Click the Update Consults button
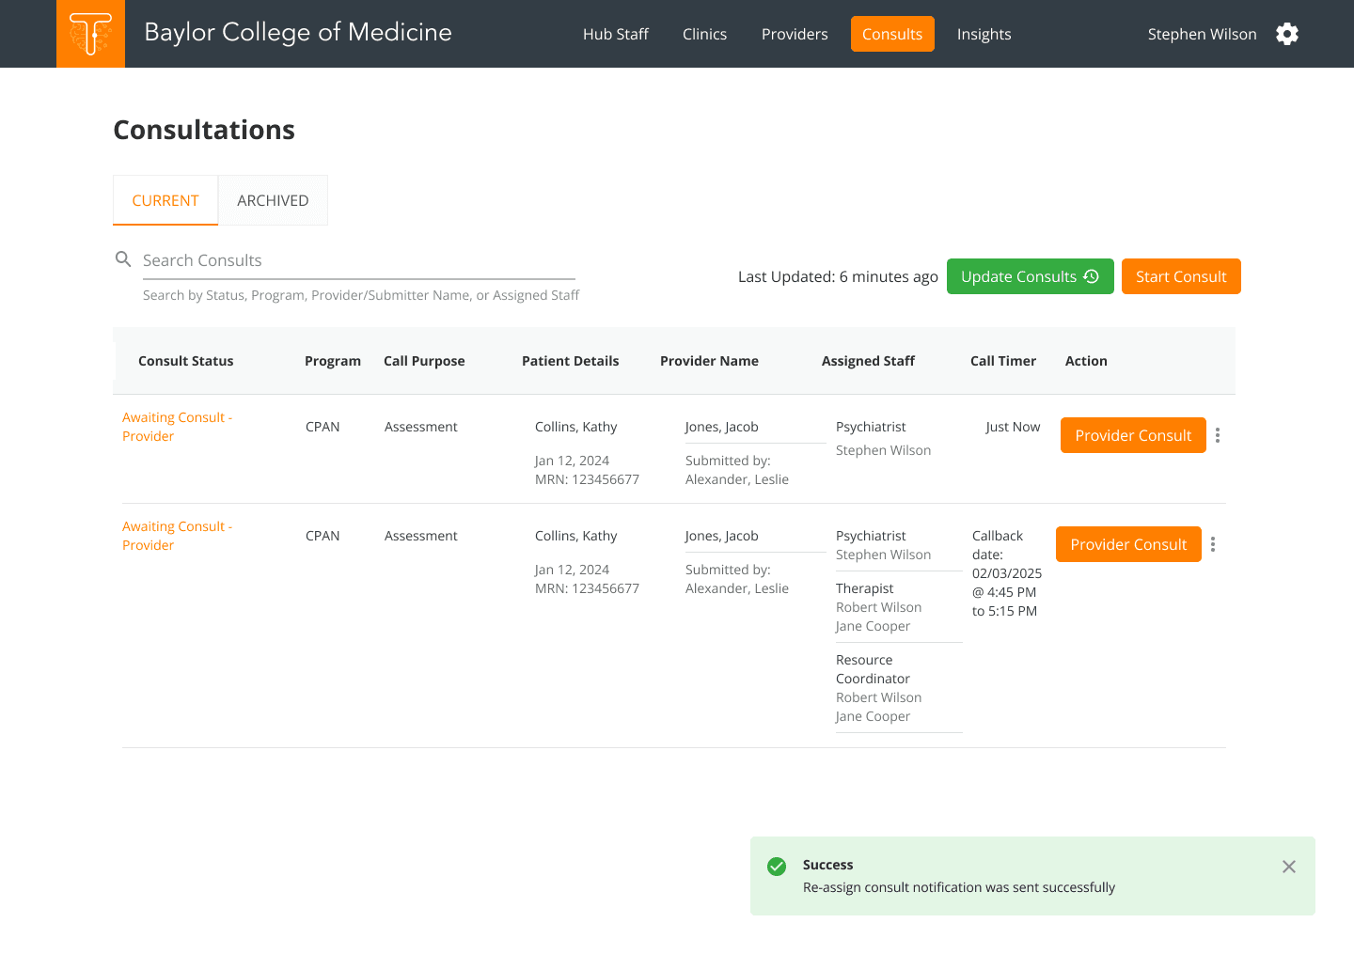This screenshot has height=954, width=1354. point(1031,276)
